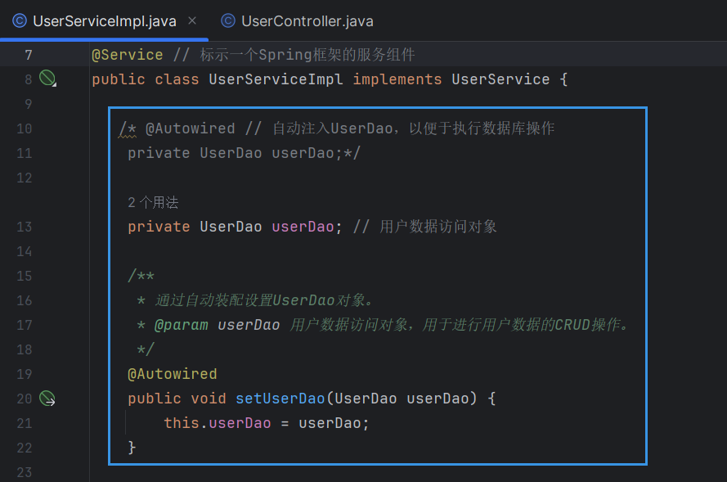
Task: Click the Javadoc opening '/**' on line 15
Action: (141, 276)
